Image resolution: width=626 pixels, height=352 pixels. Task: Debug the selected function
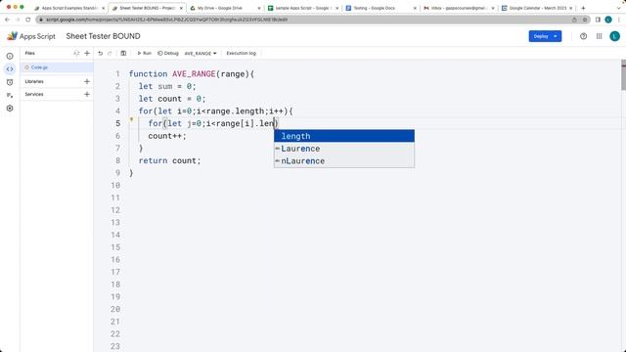tap(168, 53)
